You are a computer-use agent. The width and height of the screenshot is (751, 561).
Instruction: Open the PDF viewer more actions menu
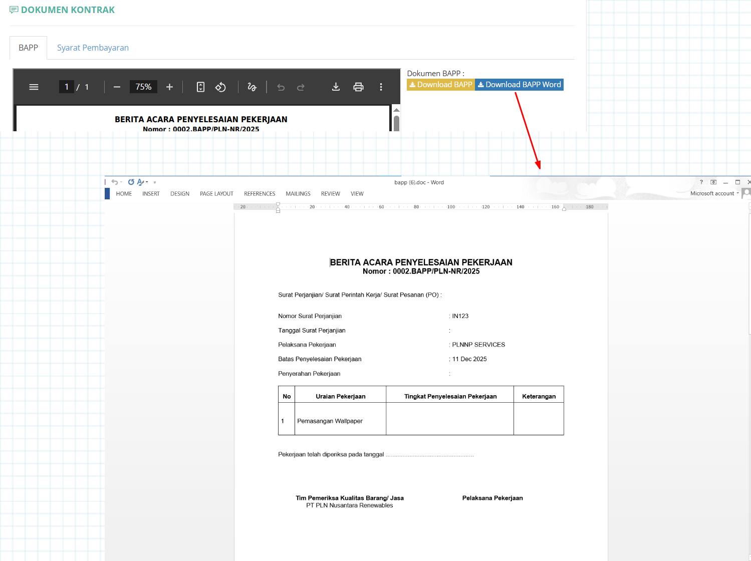[x=381, y=87]
